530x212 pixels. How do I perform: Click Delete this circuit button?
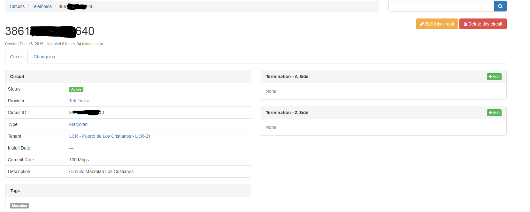coord(483,24)
